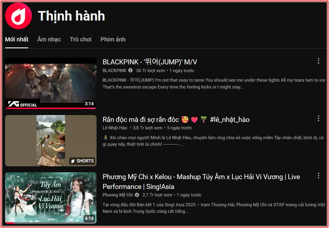The image size is (329, 228).
Task: Open the three-dot menu for BLACKPINK JUMP video
Action: 318,61
